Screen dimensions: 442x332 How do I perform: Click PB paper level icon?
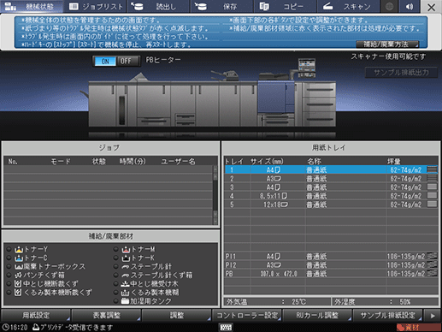pos(432,273)
